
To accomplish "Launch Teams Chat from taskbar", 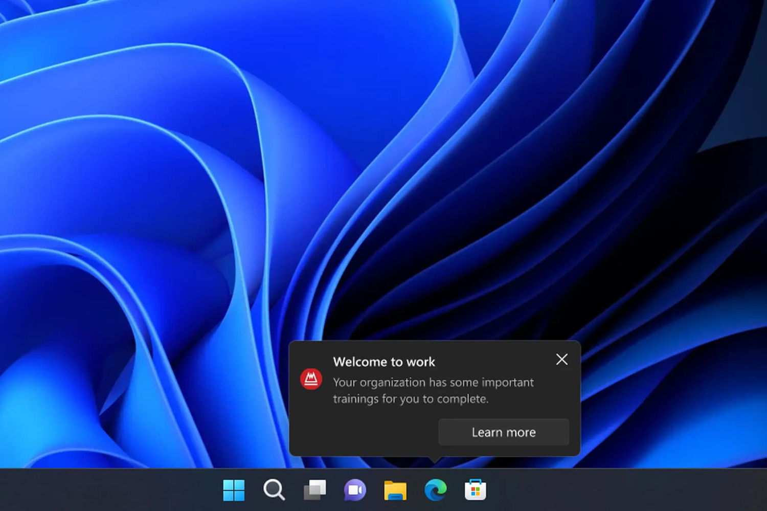I will click(x=355, y=490).
